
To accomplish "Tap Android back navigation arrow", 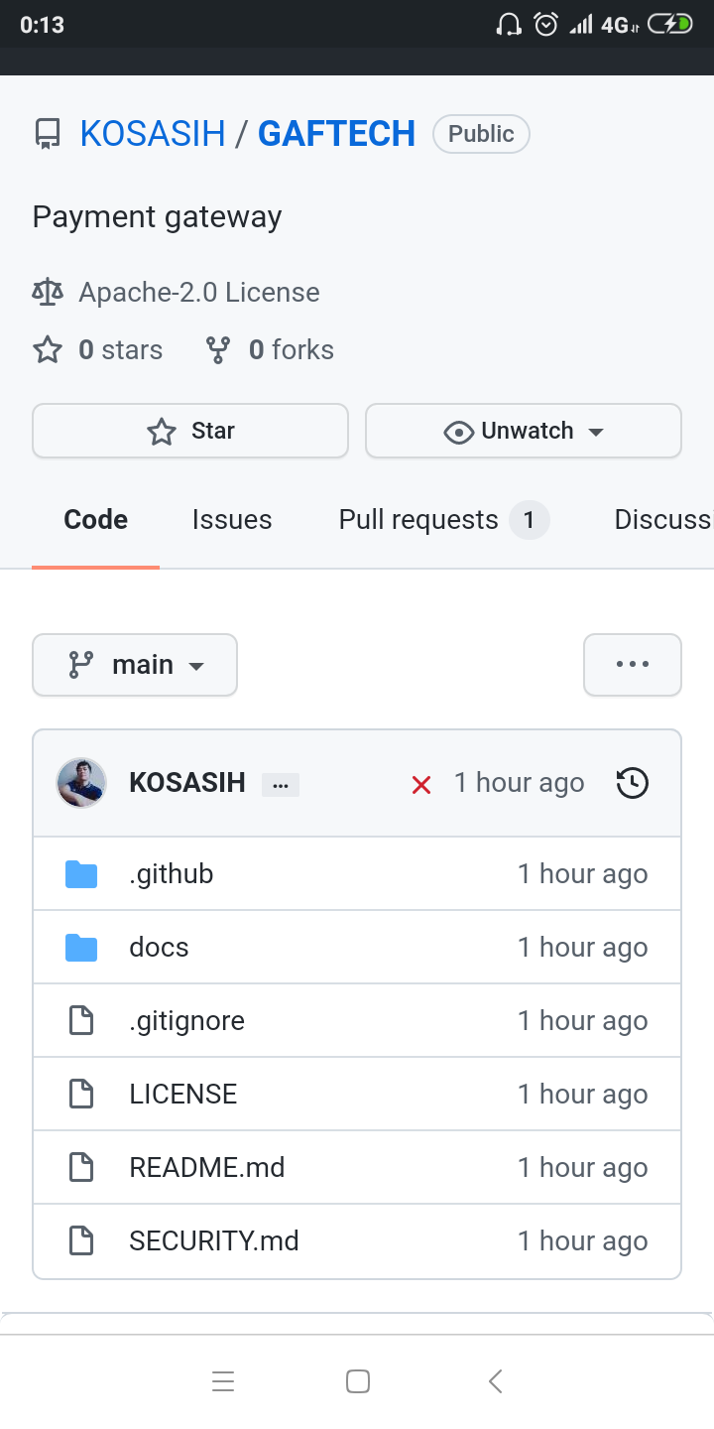I will [496, 1380].
